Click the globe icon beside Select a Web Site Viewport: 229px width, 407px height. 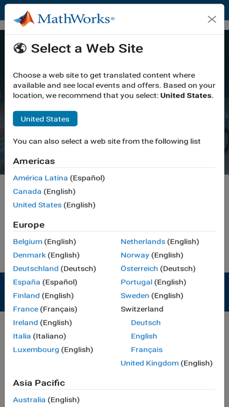(20, 48)
